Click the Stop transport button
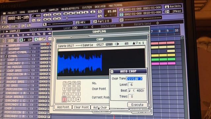The height and width of the screenshot is (119, 211). 80,13
